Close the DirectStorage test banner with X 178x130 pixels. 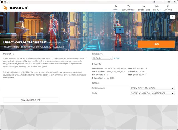click(172, 17)
